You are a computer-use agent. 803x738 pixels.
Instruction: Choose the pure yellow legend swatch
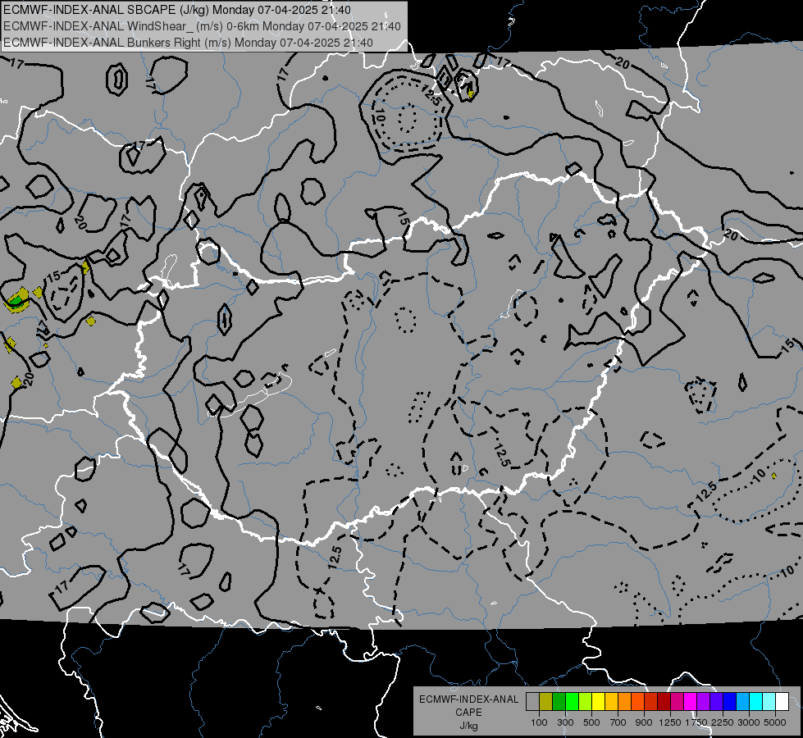pos(598,702)
